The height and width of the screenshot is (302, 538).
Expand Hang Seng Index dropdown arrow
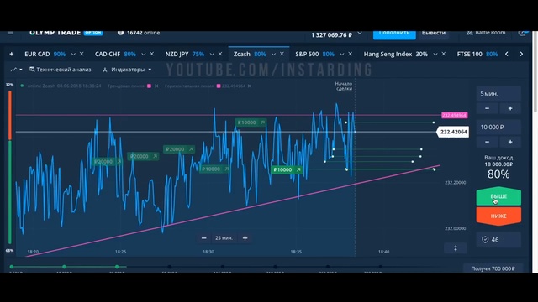click(x=435, y=54)
